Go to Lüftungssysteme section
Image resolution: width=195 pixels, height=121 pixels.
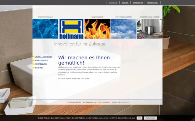[123, 17]
